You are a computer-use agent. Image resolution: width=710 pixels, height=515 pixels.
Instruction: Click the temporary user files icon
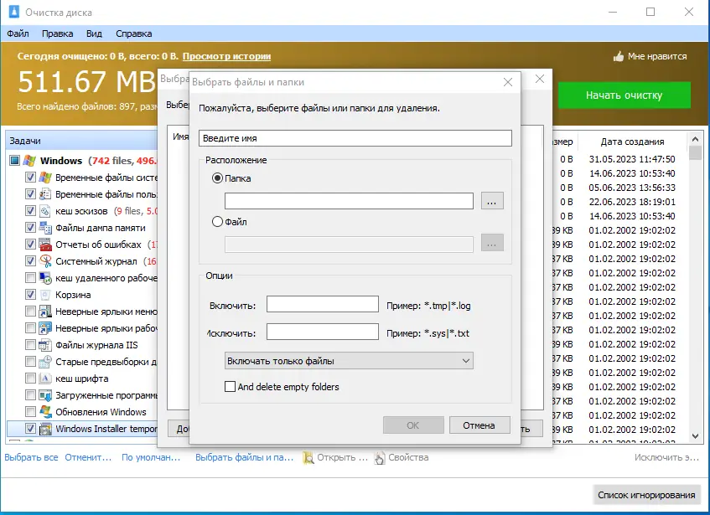pos(45,194)
